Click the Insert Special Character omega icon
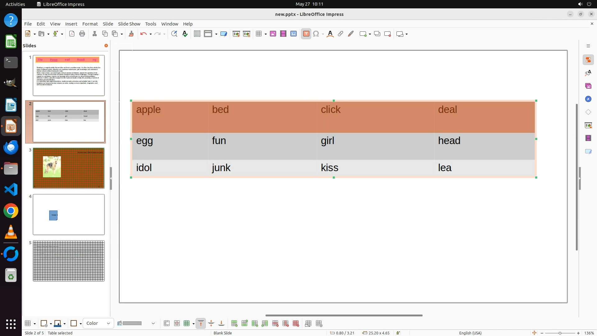The image size is (597, 336). 316,34
